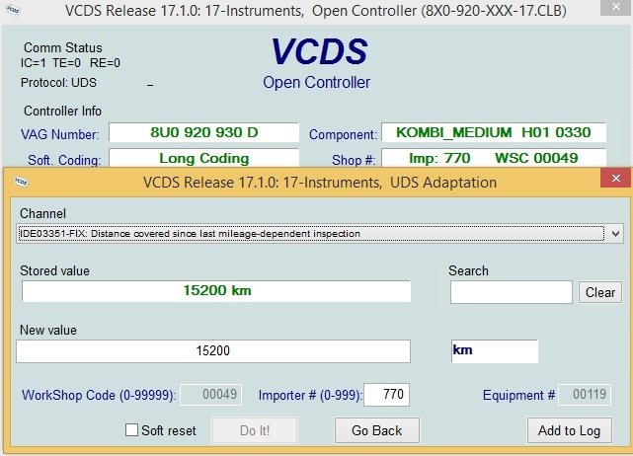Image resolution: width=633 pixels, height=456 pixels.
Task: Click the Soft. Coding field Long Coding
Action: [203, 158]
